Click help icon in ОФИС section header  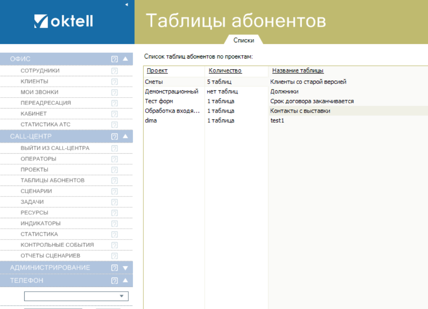(x=114, y=59)
